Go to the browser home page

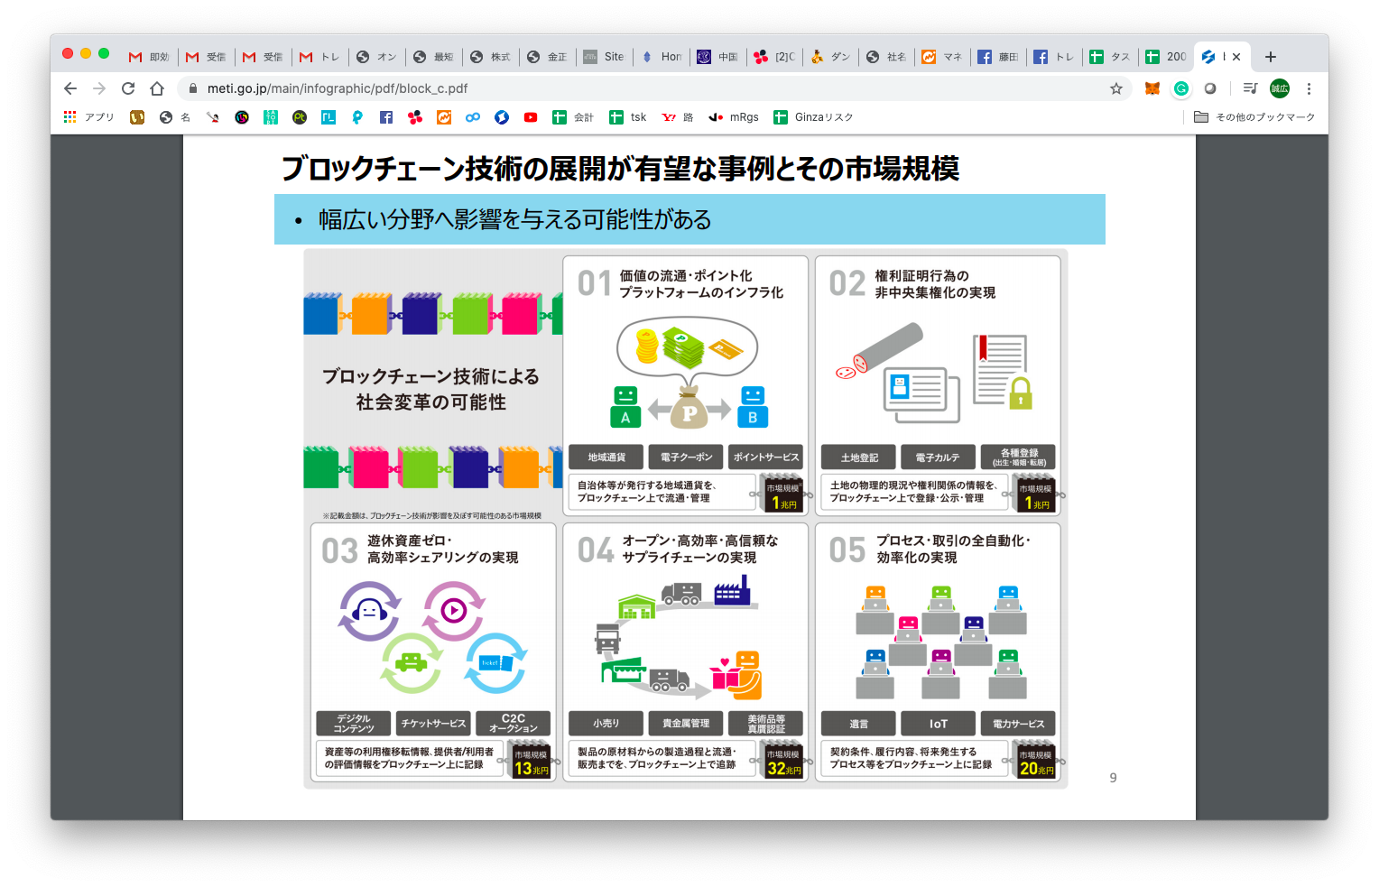pos(157,88)
